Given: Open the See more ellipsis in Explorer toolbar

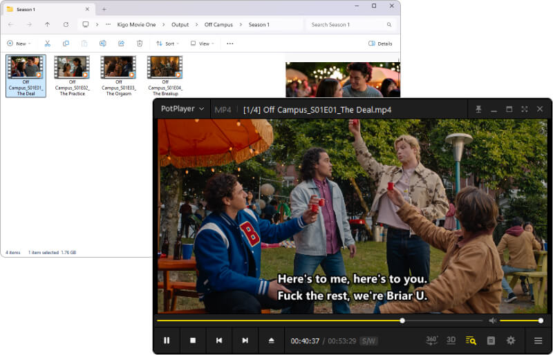Looking at the screenshot, I should point(230,44).
